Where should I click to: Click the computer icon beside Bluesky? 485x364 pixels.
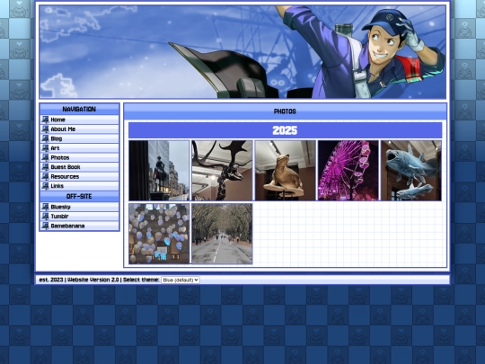pyautogui.click(x=45, y=207)
